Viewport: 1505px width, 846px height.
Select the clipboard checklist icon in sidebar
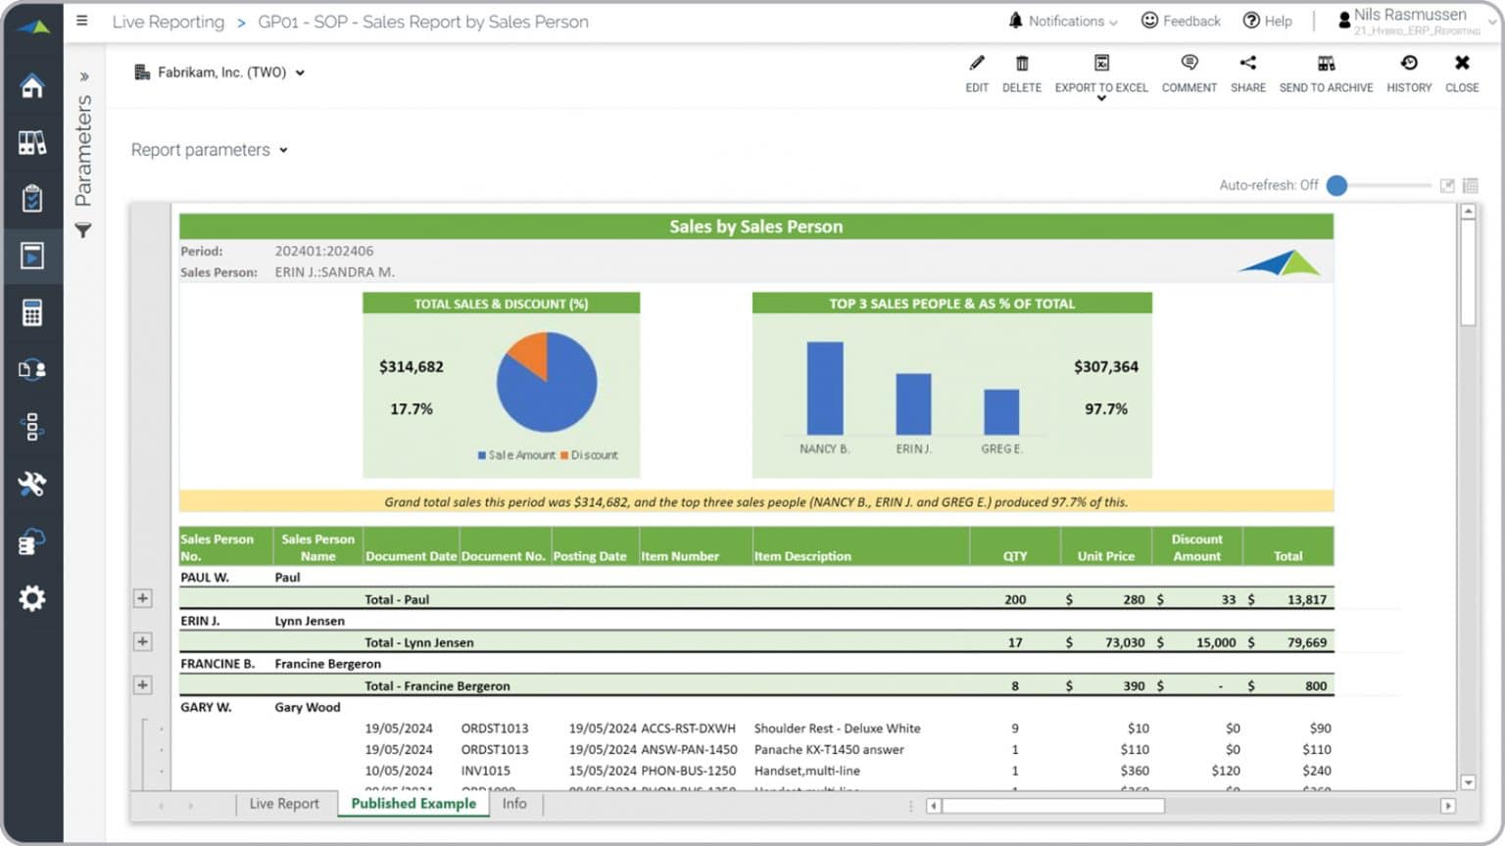(32, 198)
